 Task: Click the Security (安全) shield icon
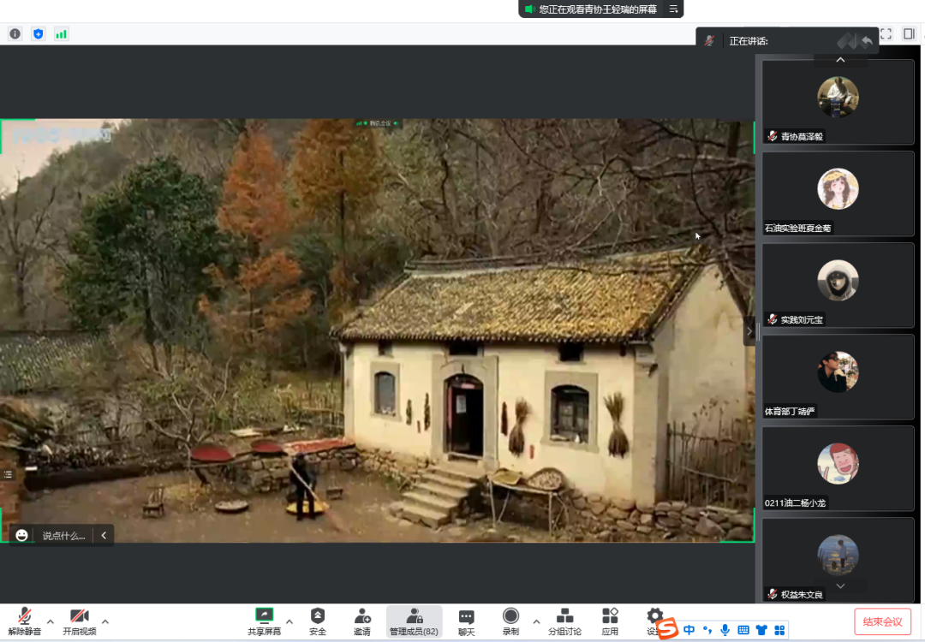318,617
